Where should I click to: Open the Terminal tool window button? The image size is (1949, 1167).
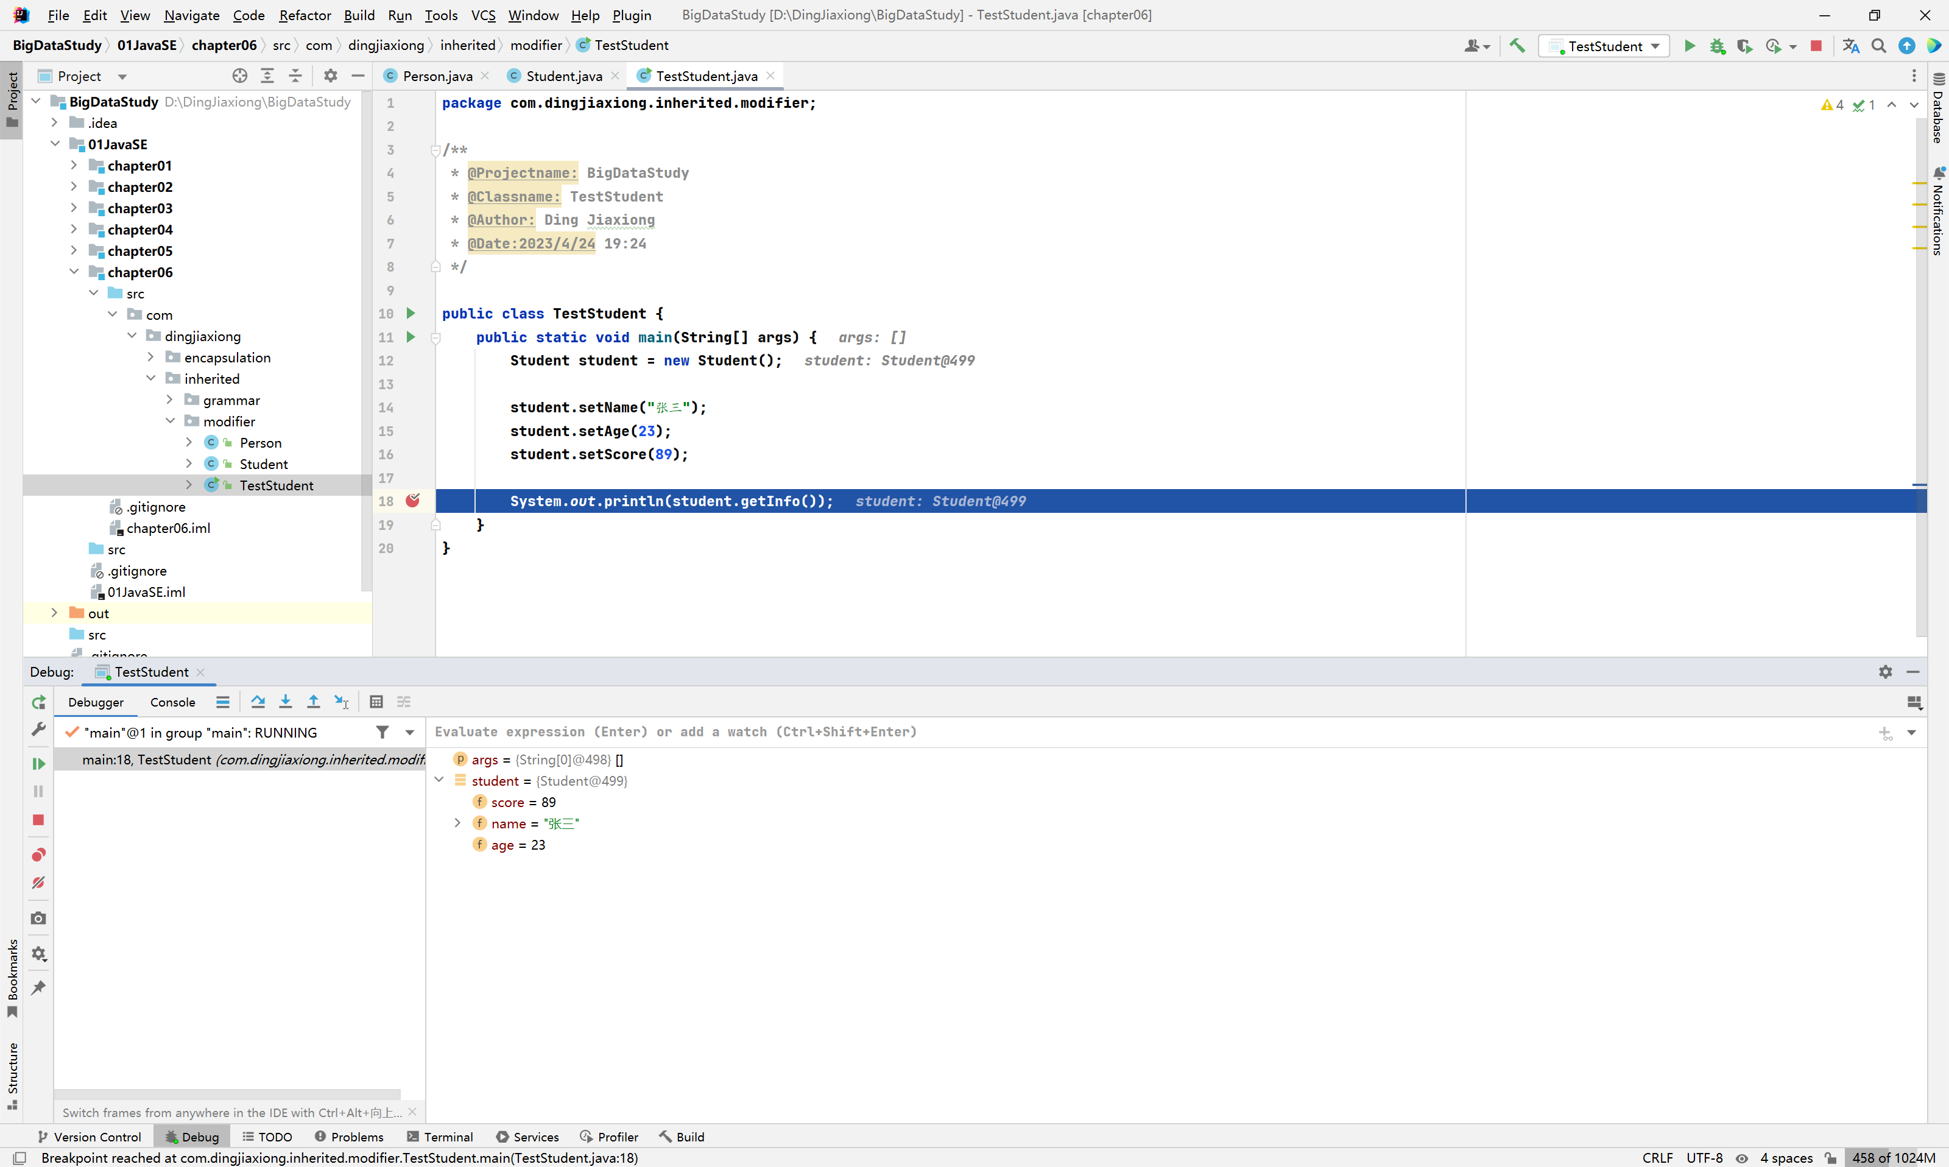click(x=440, y=1137)
